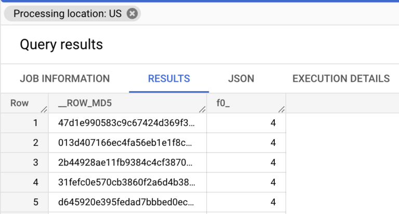
Task: Click hash cell starting with 31fefc0e570c
Action: pyautogui.click(x=127, y=182)
